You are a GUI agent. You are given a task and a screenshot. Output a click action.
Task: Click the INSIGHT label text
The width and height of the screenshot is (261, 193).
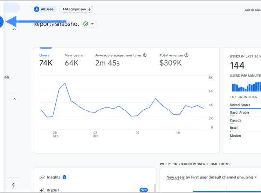click(x=53, y=190)
